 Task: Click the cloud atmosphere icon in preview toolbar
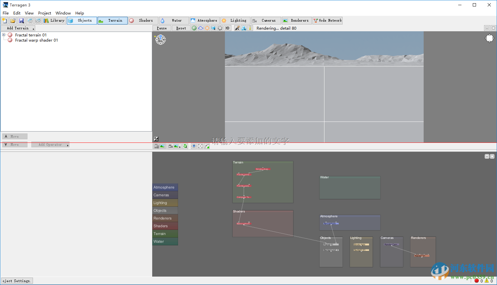point(201,28)
